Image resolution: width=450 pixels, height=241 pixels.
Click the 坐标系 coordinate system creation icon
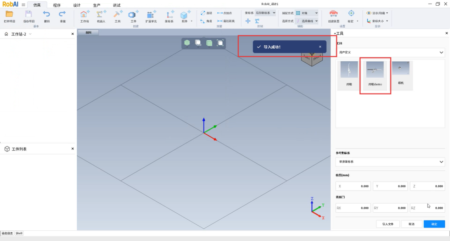click(170, 14)
